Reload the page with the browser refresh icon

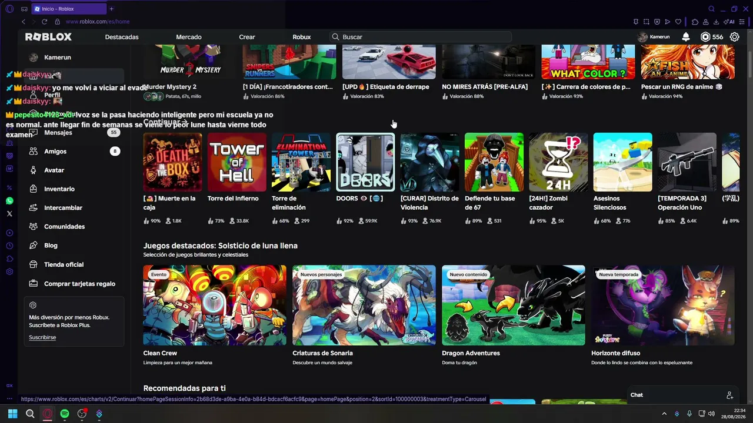pyautogui.click(x=45, y=22)
